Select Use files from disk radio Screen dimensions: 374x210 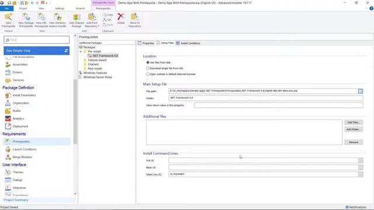148,62
